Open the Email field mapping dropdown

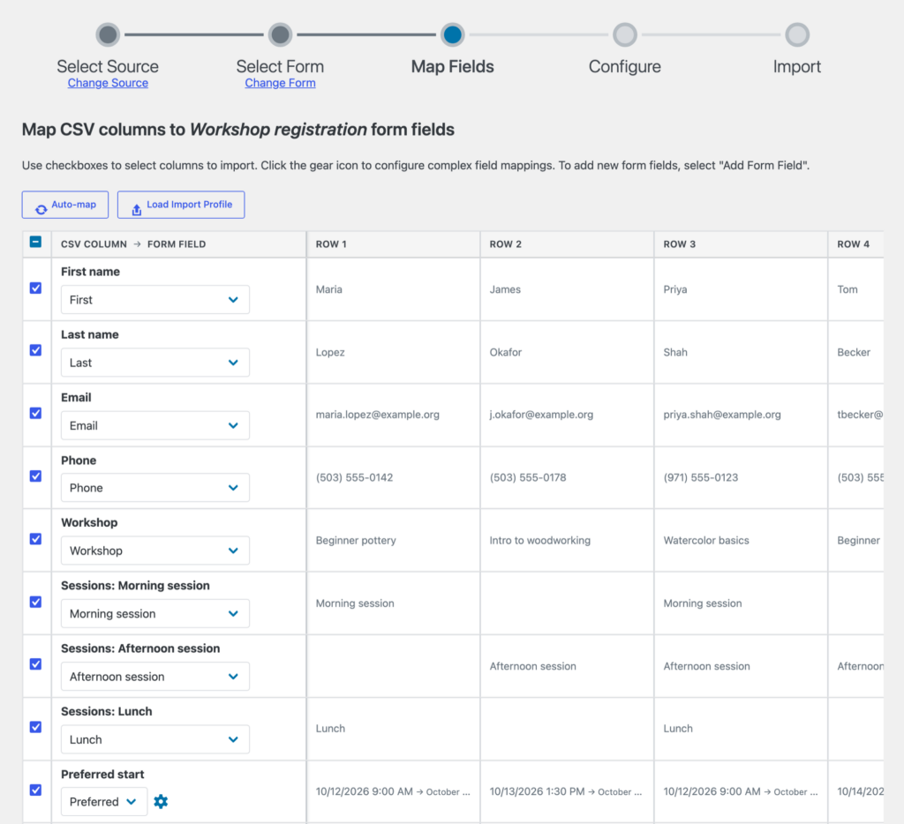pos(155,425)
